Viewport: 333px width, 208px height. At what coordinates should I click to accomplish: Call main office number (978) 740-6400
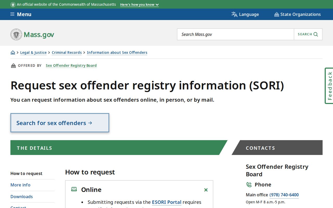(284, 195)
